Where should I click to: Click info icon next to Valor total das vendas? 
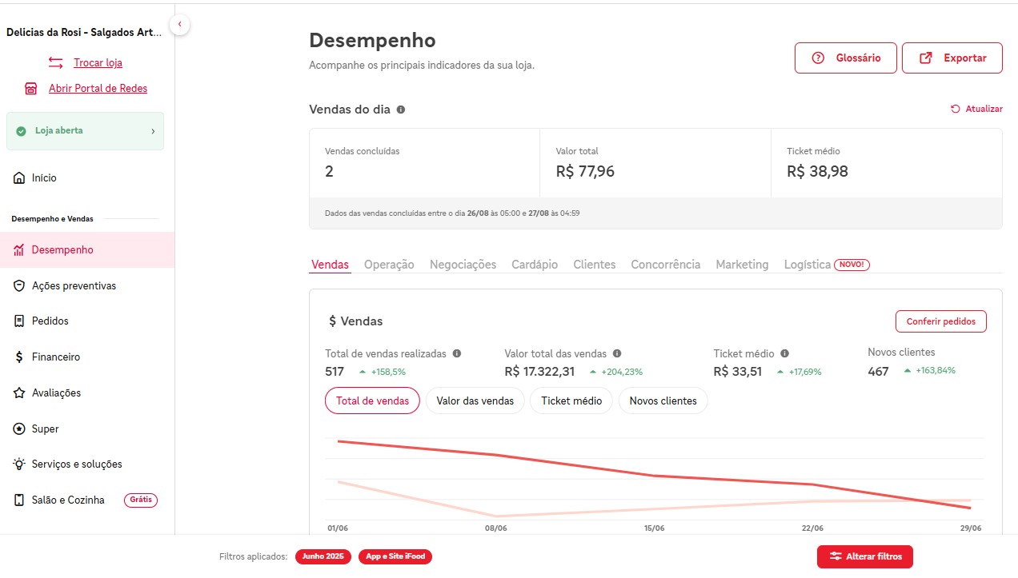click(617, 353)
